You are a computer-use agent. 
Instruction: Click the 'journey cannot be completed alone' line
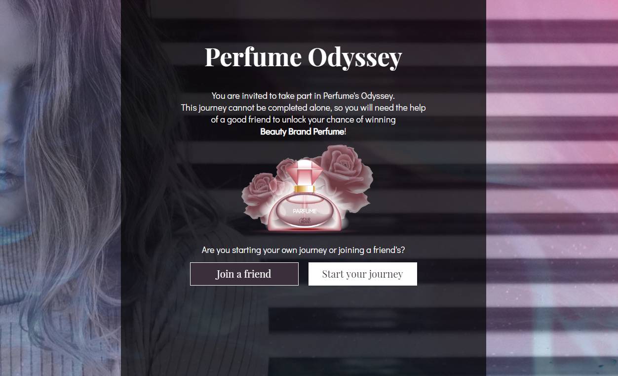(303, 108)
